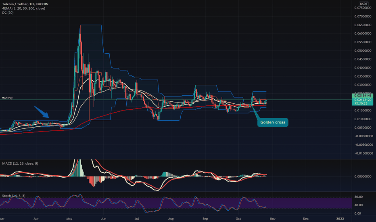Viewport: 376px width, 222px height.
Task: Click the Golden cross callout label
Action: 273,122
